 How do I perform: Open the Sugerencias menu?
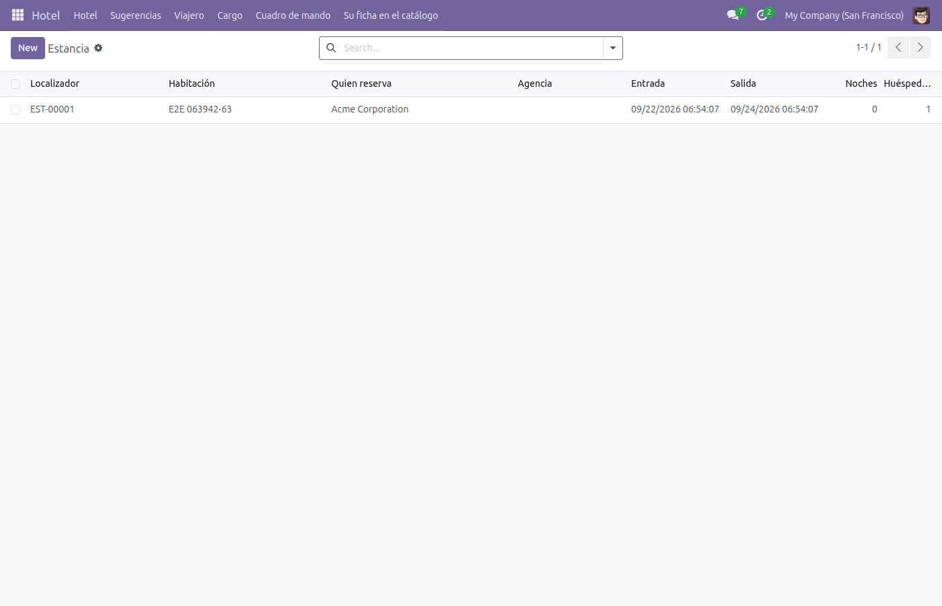(136, 15)
